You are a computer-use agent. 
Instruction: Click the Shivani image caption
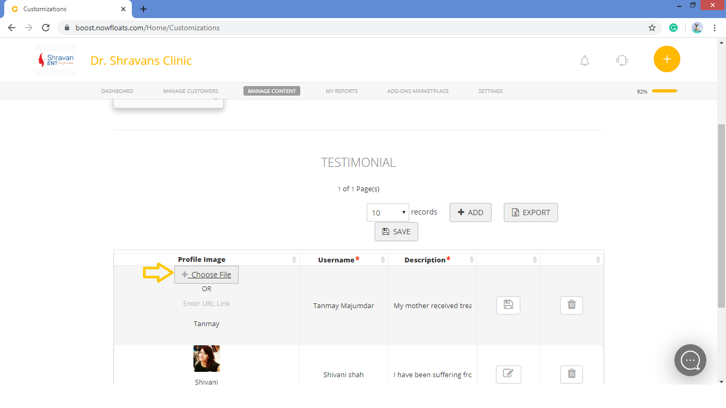click(x=207, y=382)
